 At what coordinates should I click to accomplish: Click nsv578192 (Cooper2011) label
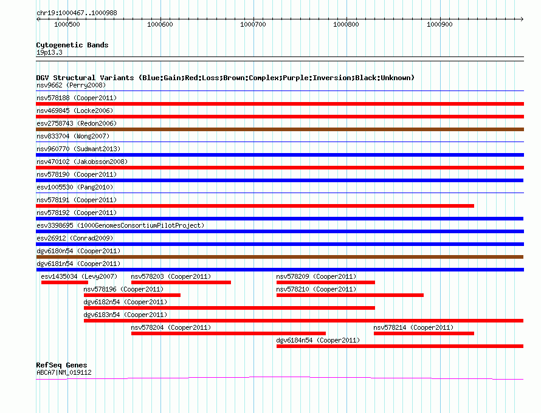point(77,213)
